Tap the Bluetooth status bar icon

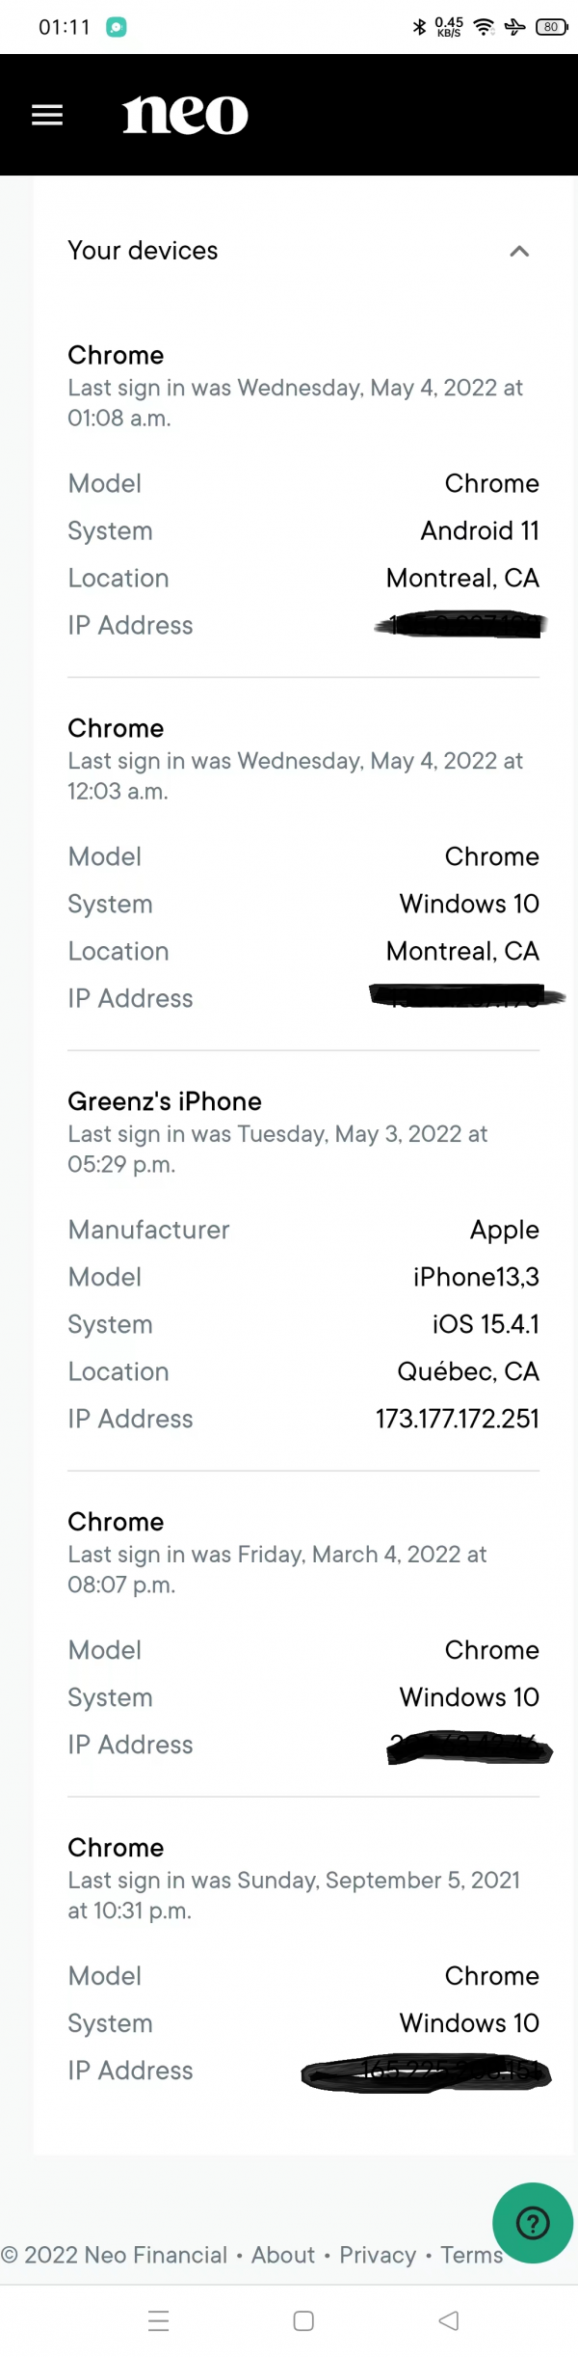tap(419, 27)
